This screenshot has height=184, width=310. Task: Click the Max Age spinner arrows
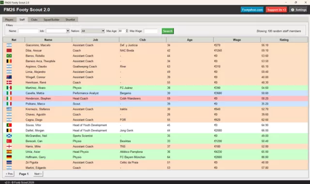(127, 31)
